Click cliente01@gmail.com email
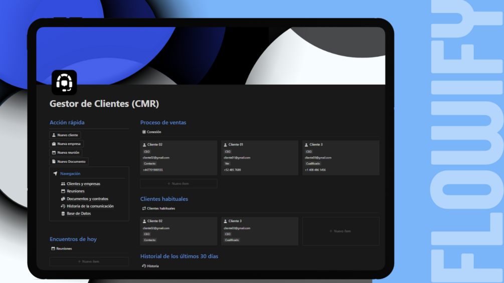 (237, 158)
